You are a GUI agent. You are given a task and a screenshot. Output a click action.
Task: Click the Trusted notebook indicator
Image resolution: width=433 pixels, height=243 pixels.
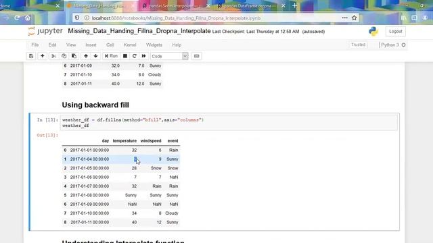[x=358, y=45]
